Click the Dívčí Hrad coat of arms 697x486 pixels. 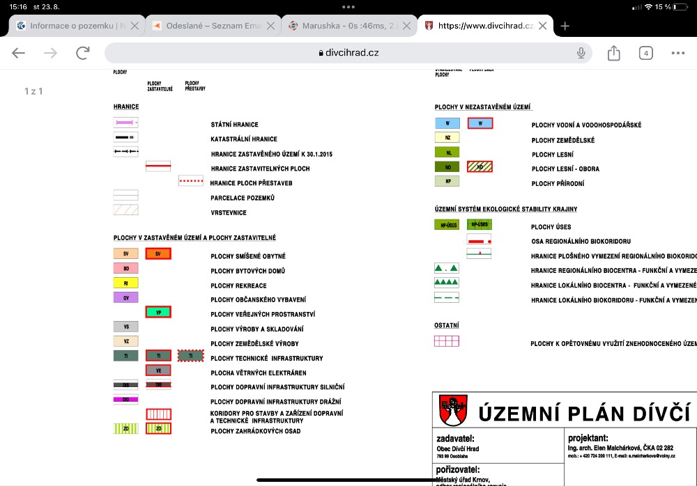pos(453,409)
